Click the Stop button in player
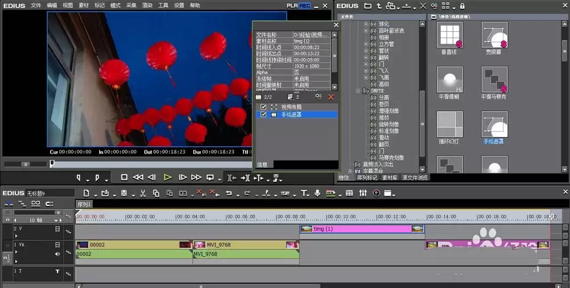The image size is (570, 288). pyautogui.click(x=124, y=177)
